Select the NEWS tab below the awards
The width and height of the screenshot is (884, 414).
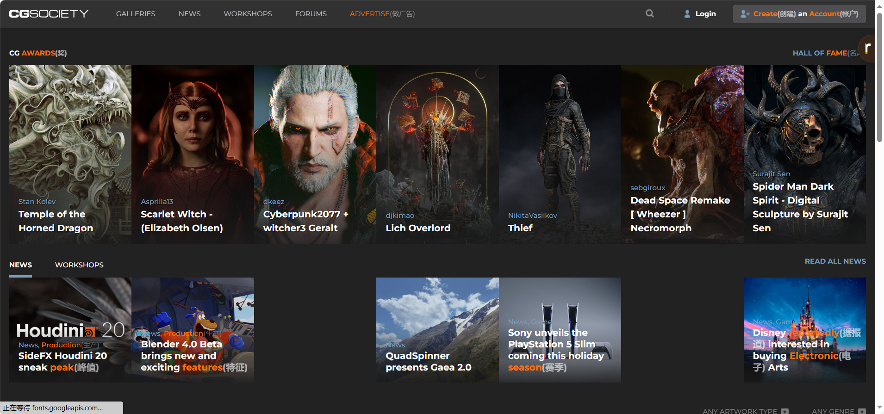tap(21, 265)
